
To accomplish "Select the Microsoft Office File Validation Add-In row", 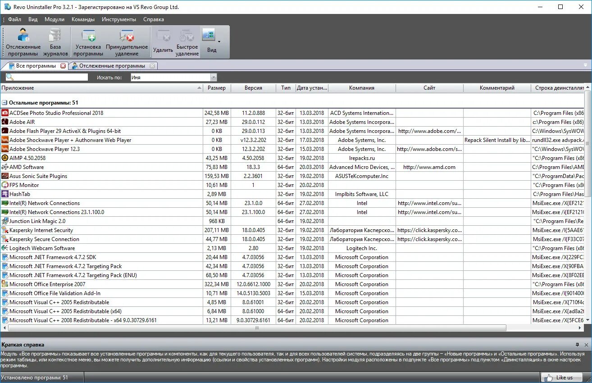I will pyautogui.click(x=292, y=293).
